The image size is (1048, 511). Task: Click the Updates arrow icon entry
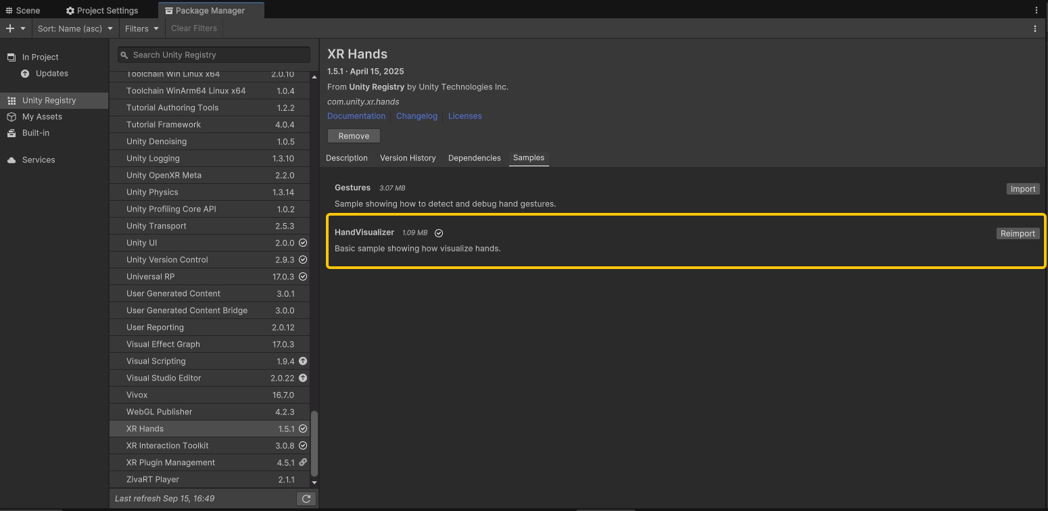click(x=25, y=74)
